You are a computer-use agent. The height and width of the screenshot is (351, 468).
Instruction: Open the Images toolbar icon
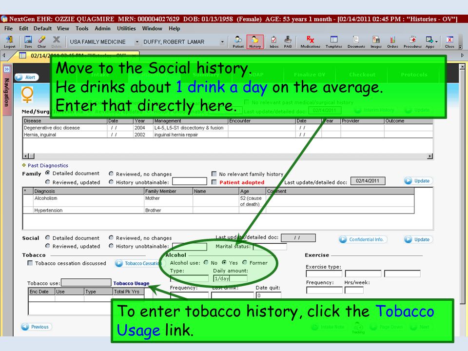click(376, 41)
